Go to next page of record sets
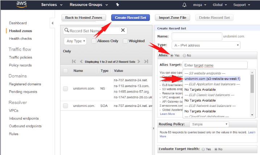260x155 pixels. [x=139, y=61]
